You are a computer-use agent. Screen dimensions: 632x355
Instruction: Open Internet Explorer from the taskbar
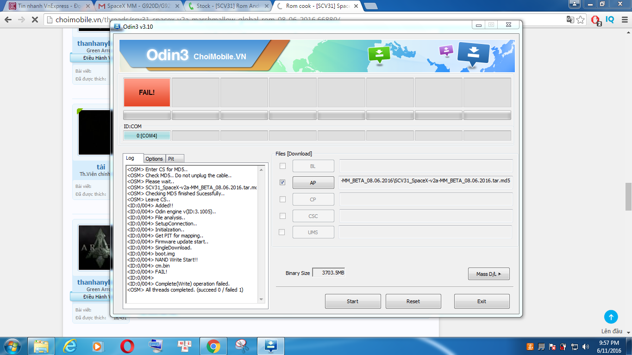coord(70,346)
